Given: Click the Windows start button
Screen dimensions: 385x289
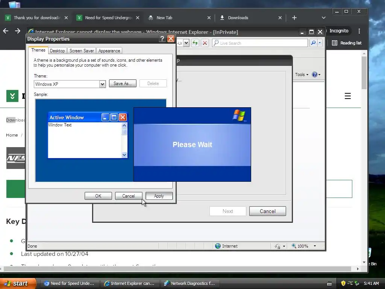Looking at the screenshot, I should click(18, 283).
